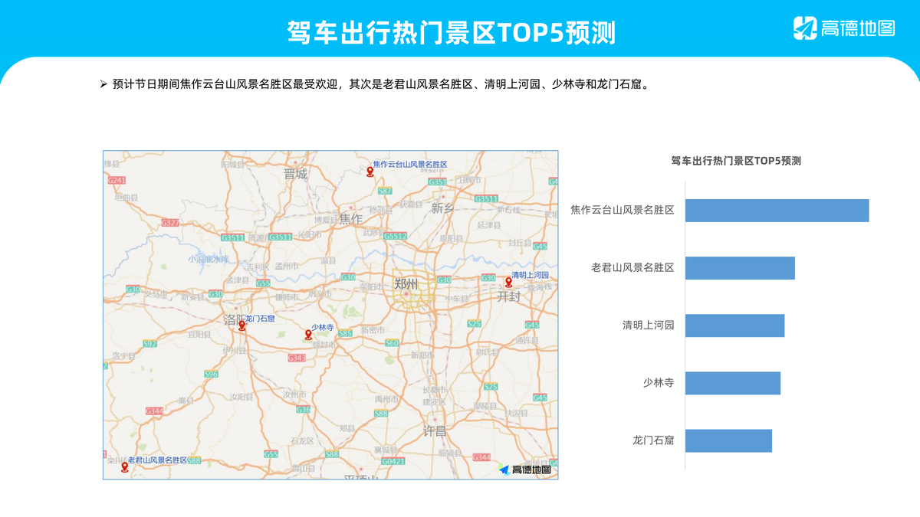Click the 禹州市 label on the map
920x517 pixels.
pos(386,399)
